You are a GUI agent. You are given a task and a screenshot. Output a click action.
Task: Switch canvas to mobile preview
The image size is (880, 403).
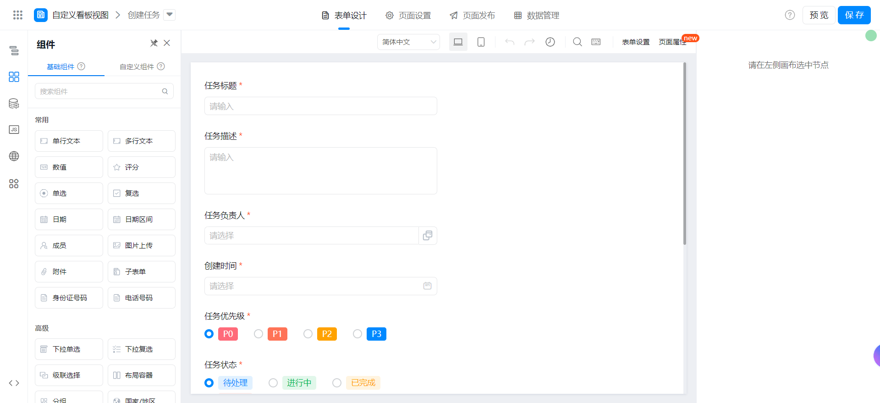pyautogui.click(x=481, y=42)
